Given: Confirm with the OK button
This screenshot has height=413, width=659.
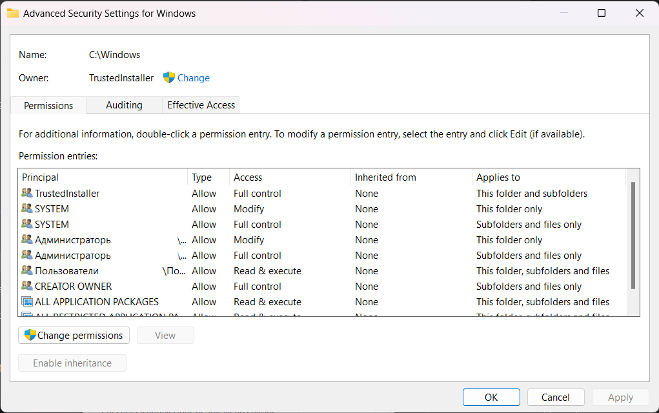Looking at the screenshot, I should coord(491,397).
